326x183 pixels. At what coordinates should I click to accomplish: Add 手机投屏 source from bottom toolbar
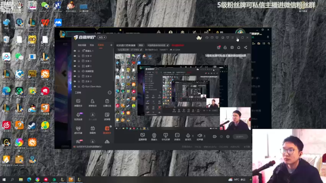pyautogui.click(x=165, y=137)
